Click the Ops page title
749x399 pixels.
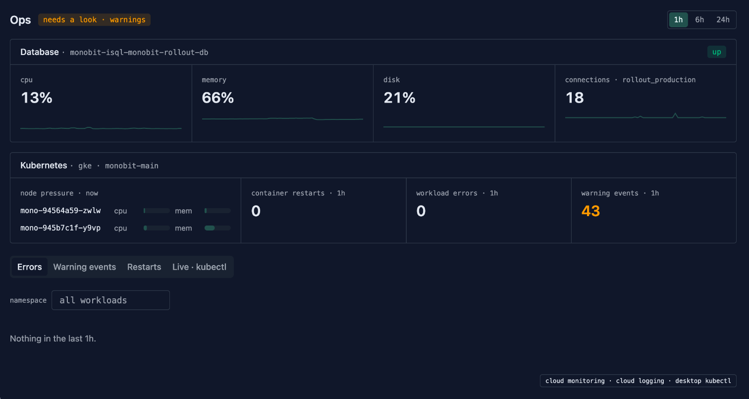click(21, 20)
